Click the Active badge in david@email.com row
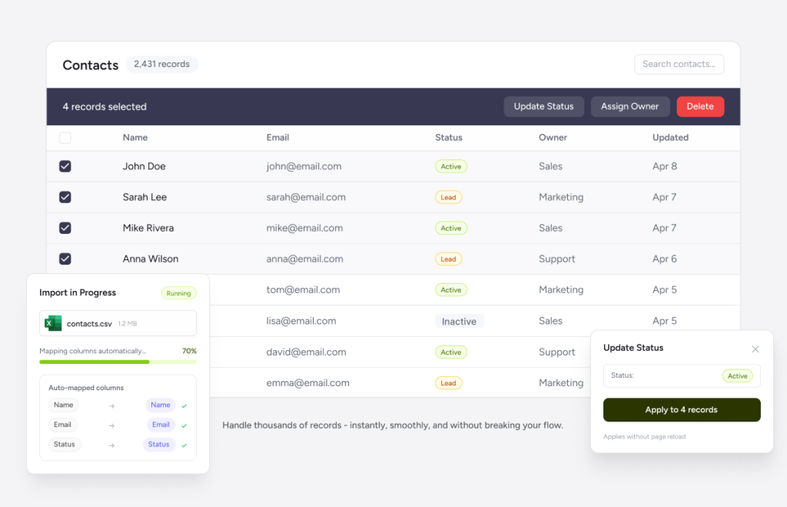This screenshot has width=787, height=507. (450, 352)
